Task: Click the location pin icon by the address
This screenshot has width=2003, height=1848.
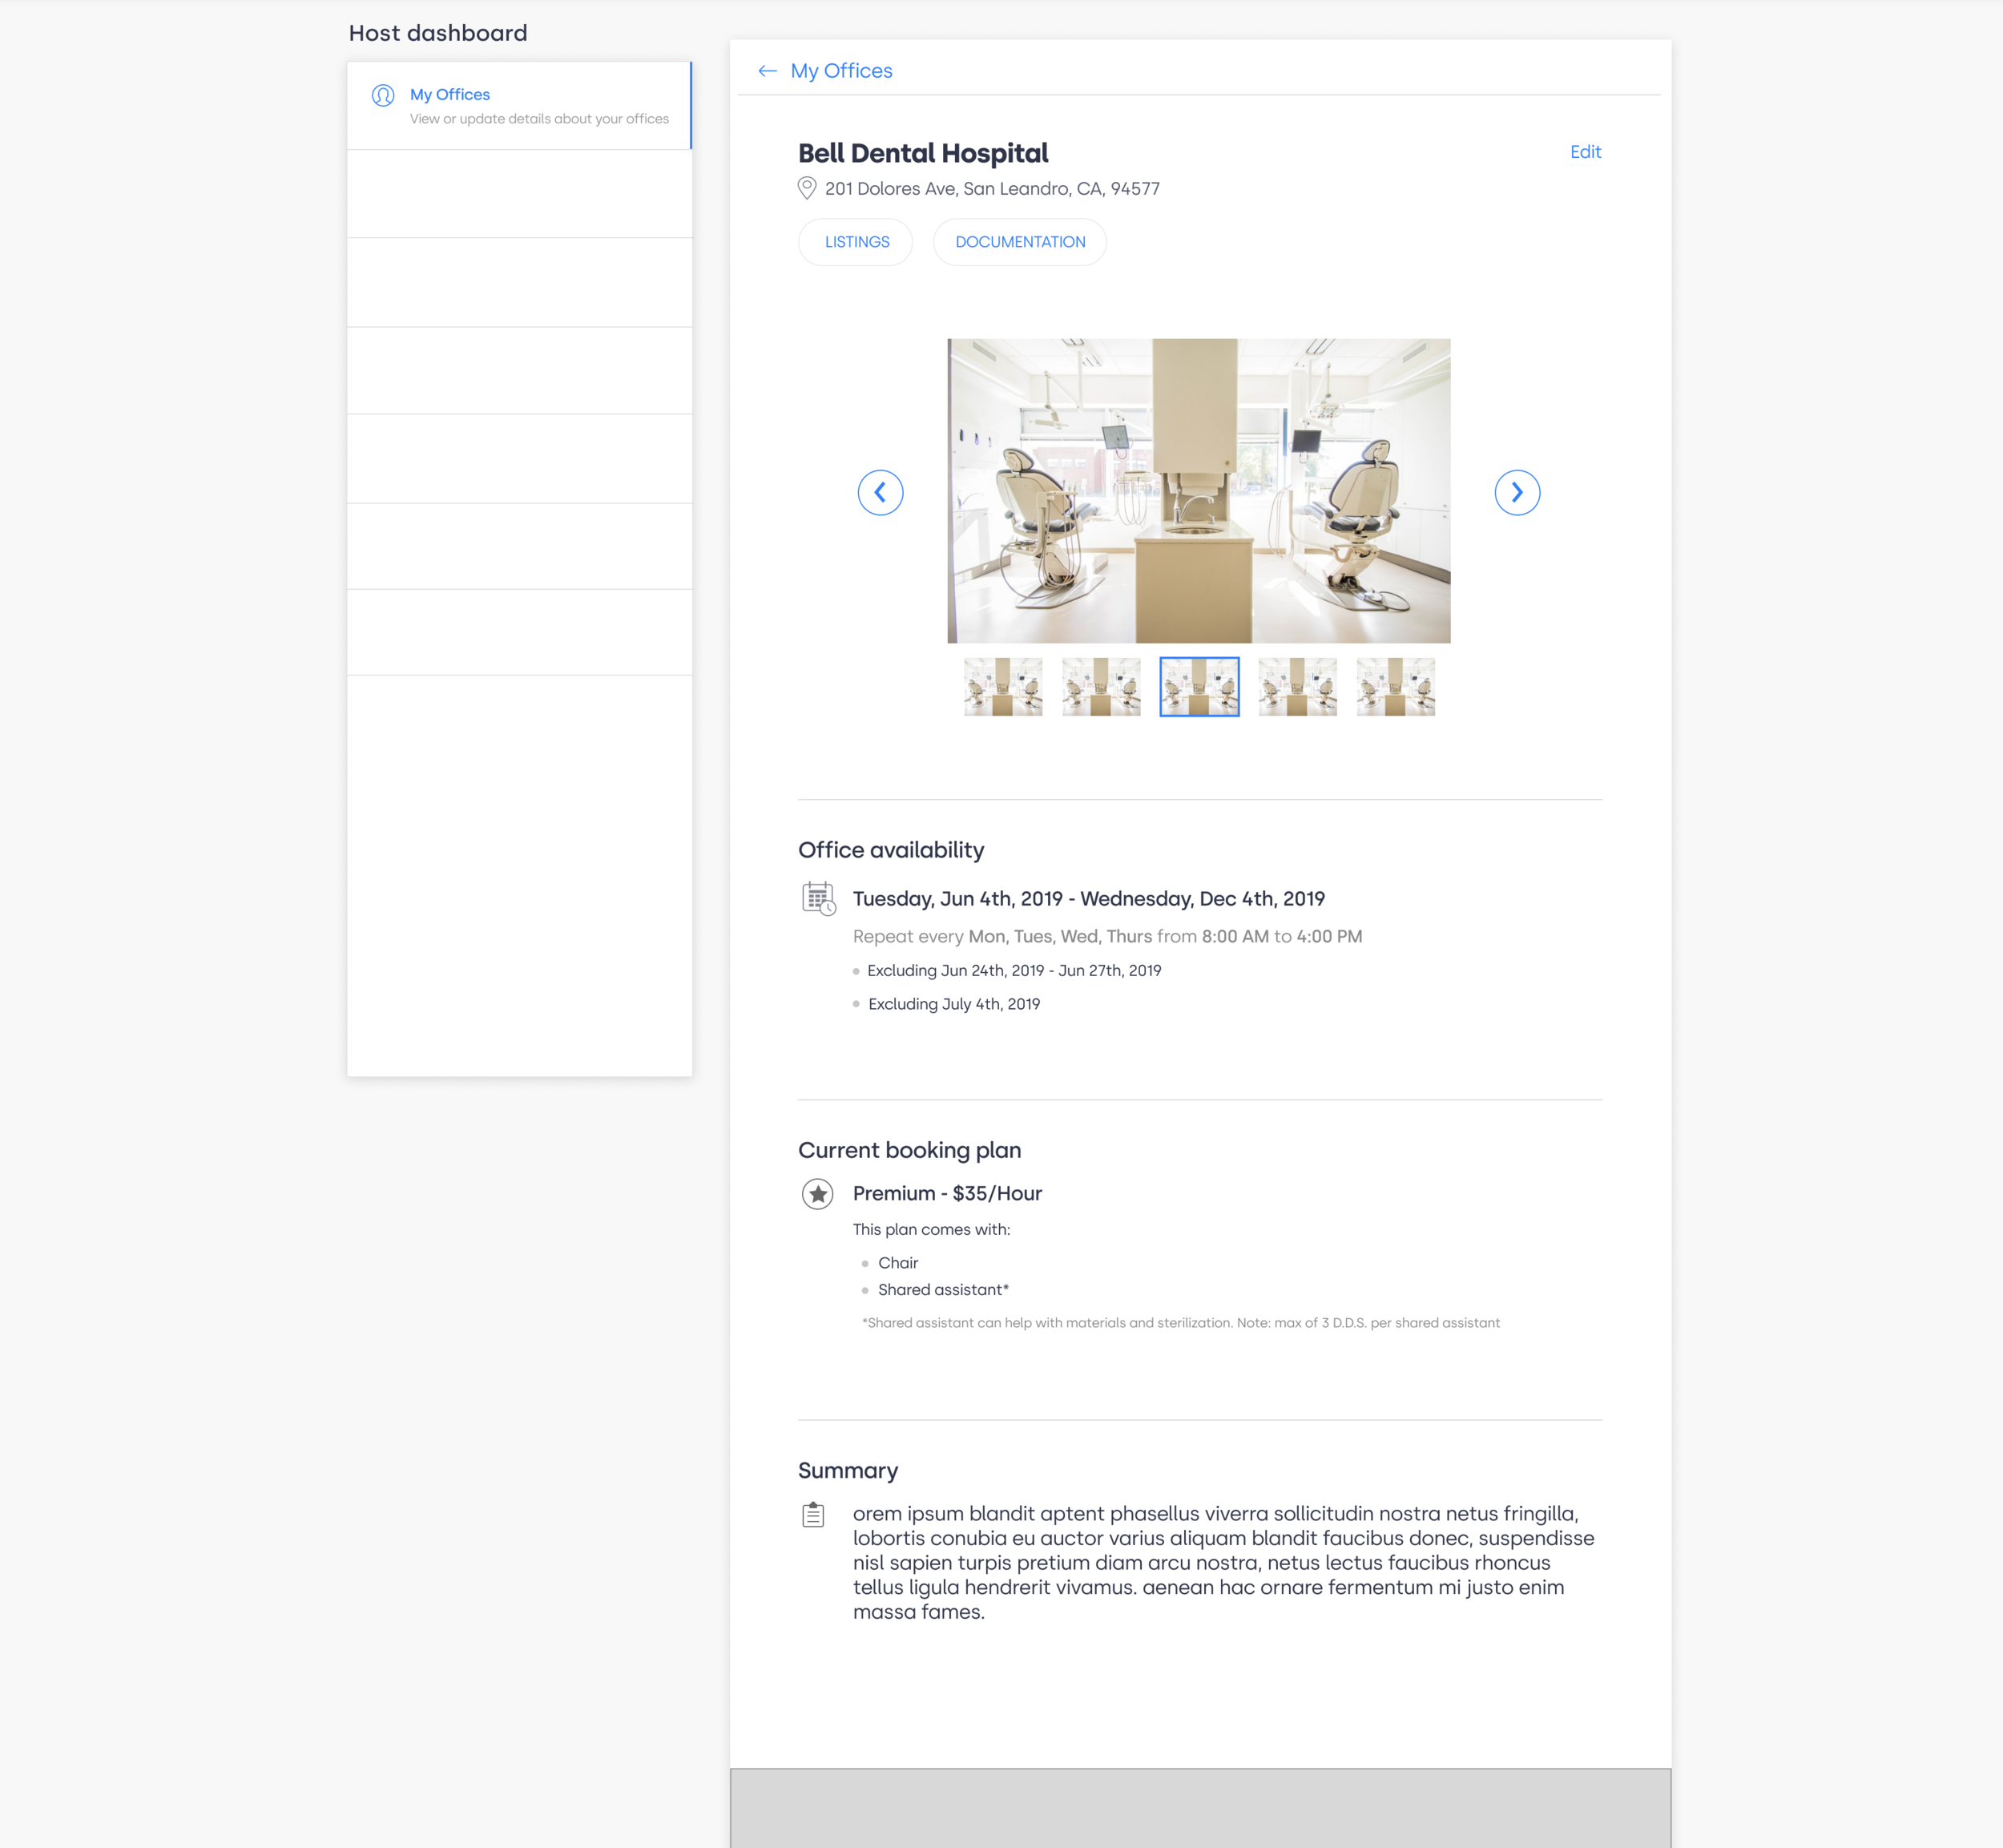Action: tap(807, 188)
